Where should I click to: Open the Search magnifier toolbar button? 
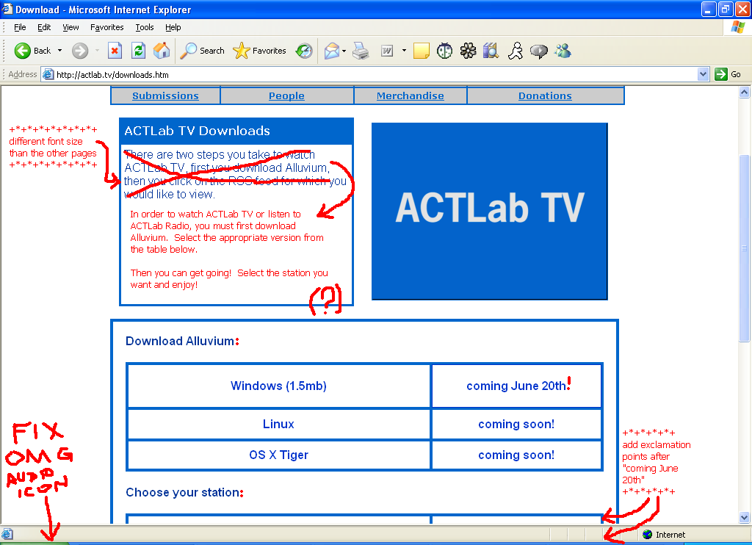tap(202, 51)
